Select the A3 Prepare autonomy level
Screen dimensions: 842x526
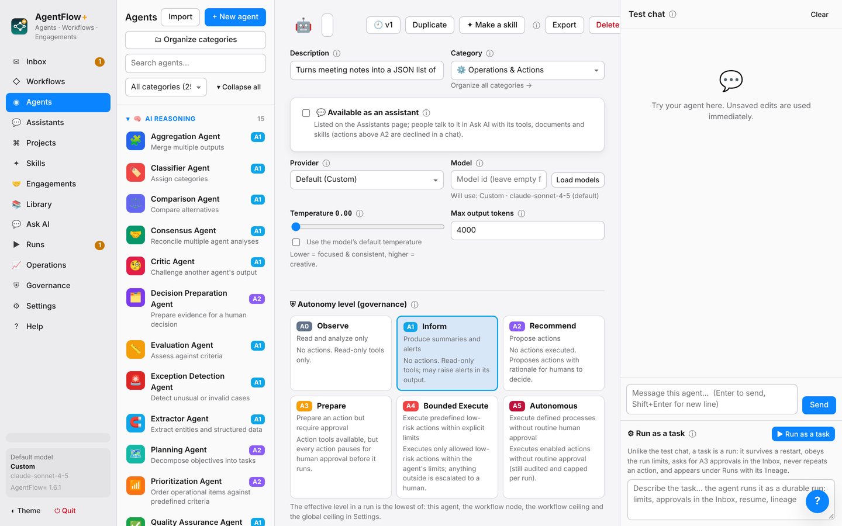[x=341, y=447]
